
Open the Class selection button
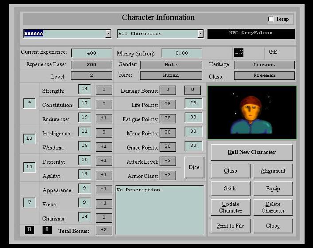pyautogui.click(x=230, y=171)
